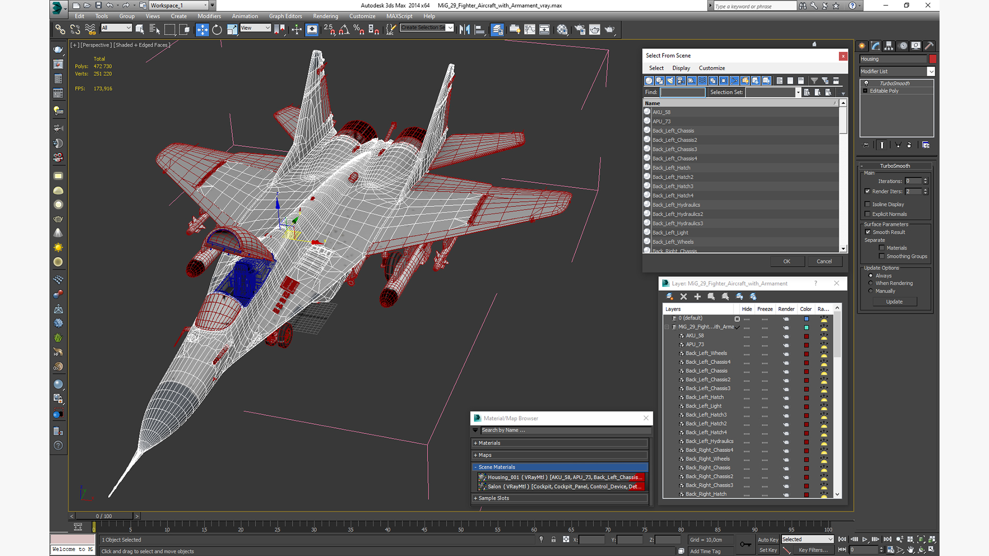Viewport: 989px width, 556px height.
Task: Expand the Maps group in Material Browser
Action: pos(560,456)
